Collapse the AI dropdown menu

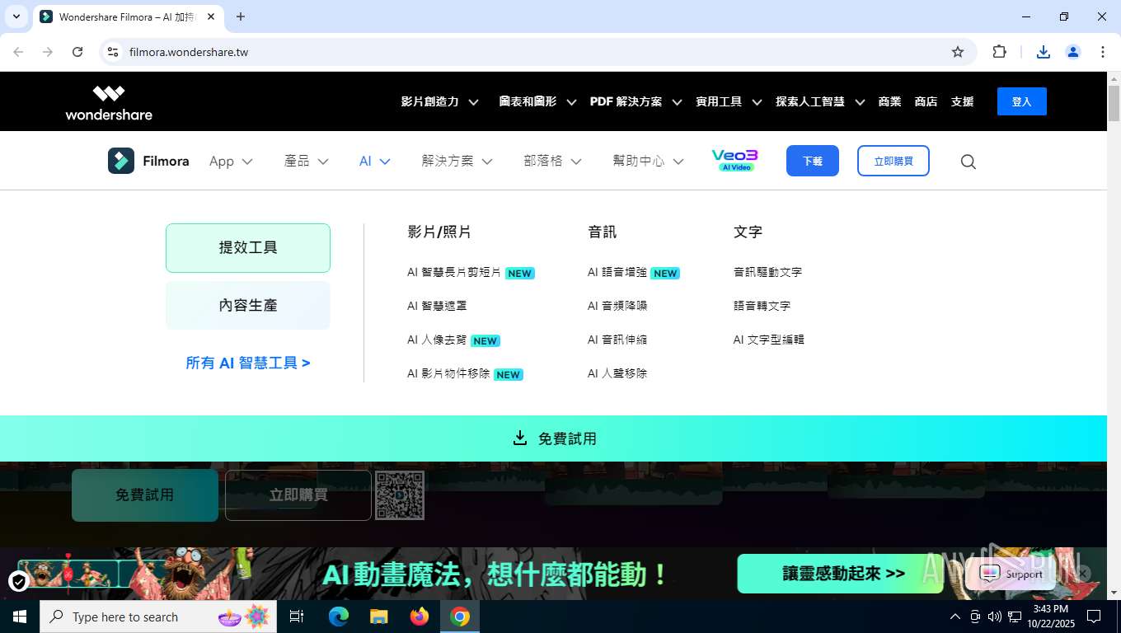[x=374, y=162]
